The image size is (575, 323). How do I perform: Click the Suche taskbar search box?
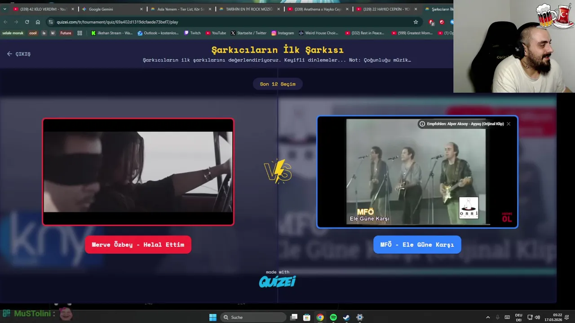point(254,317)
